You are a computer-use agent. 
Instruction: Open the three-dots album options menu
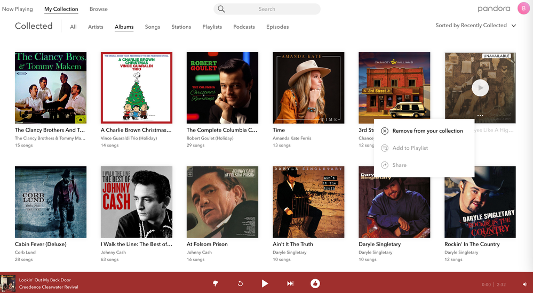(480, 115)
